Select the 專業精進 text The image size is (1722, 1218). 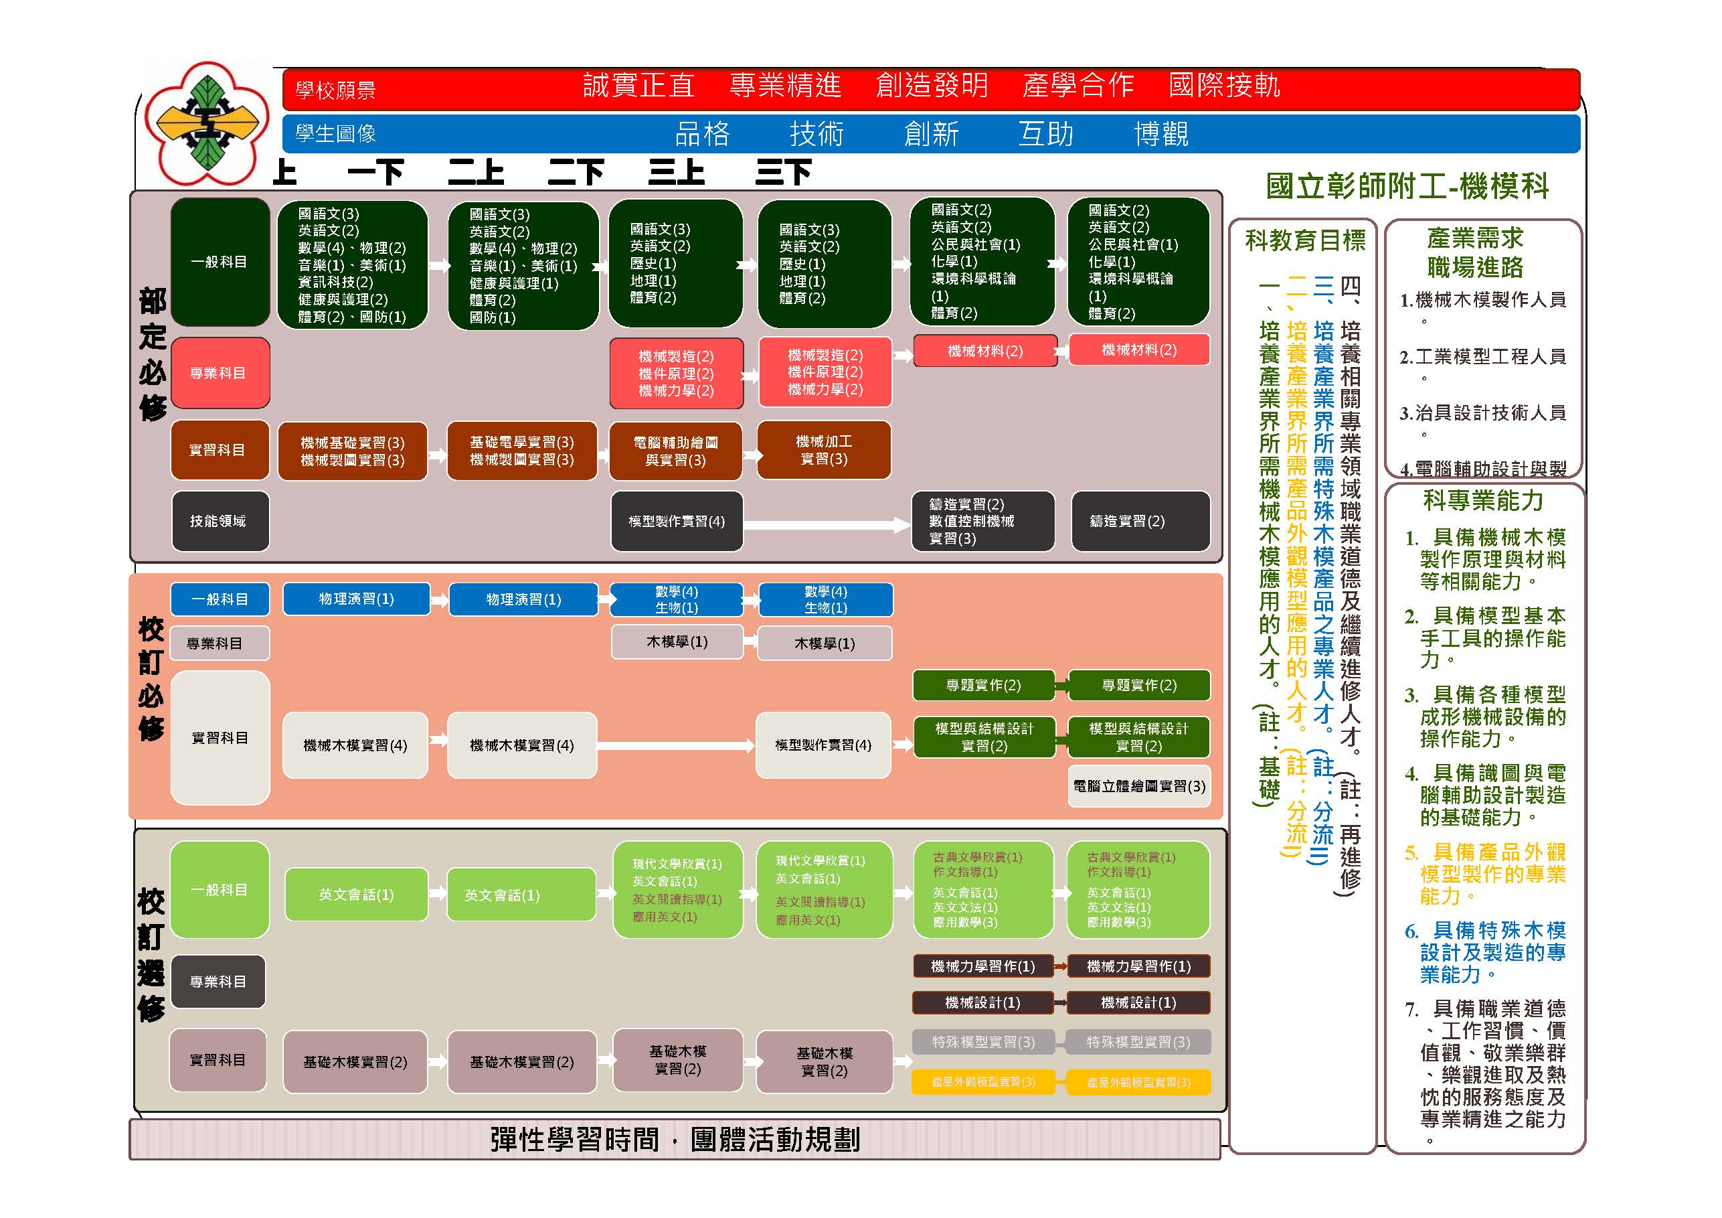point(785,86)
